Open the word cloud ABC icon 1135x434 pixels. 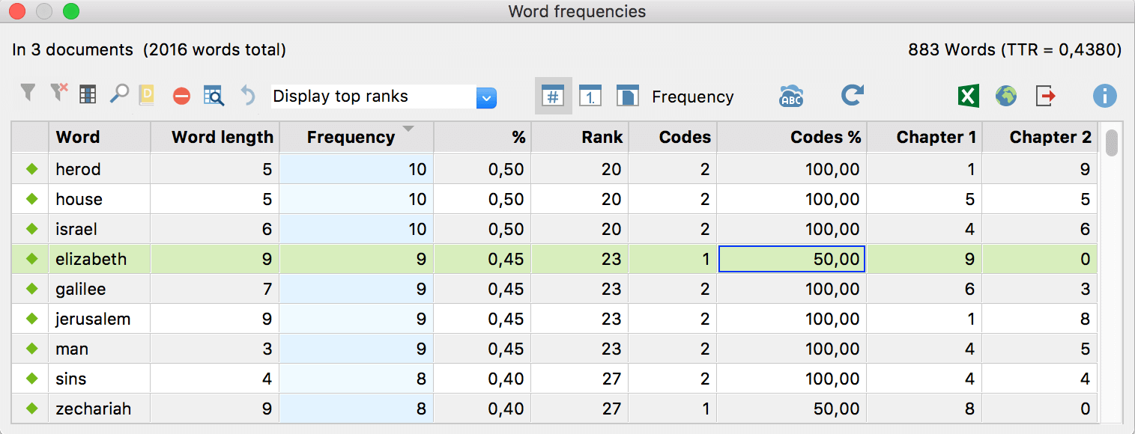[791, 96]
